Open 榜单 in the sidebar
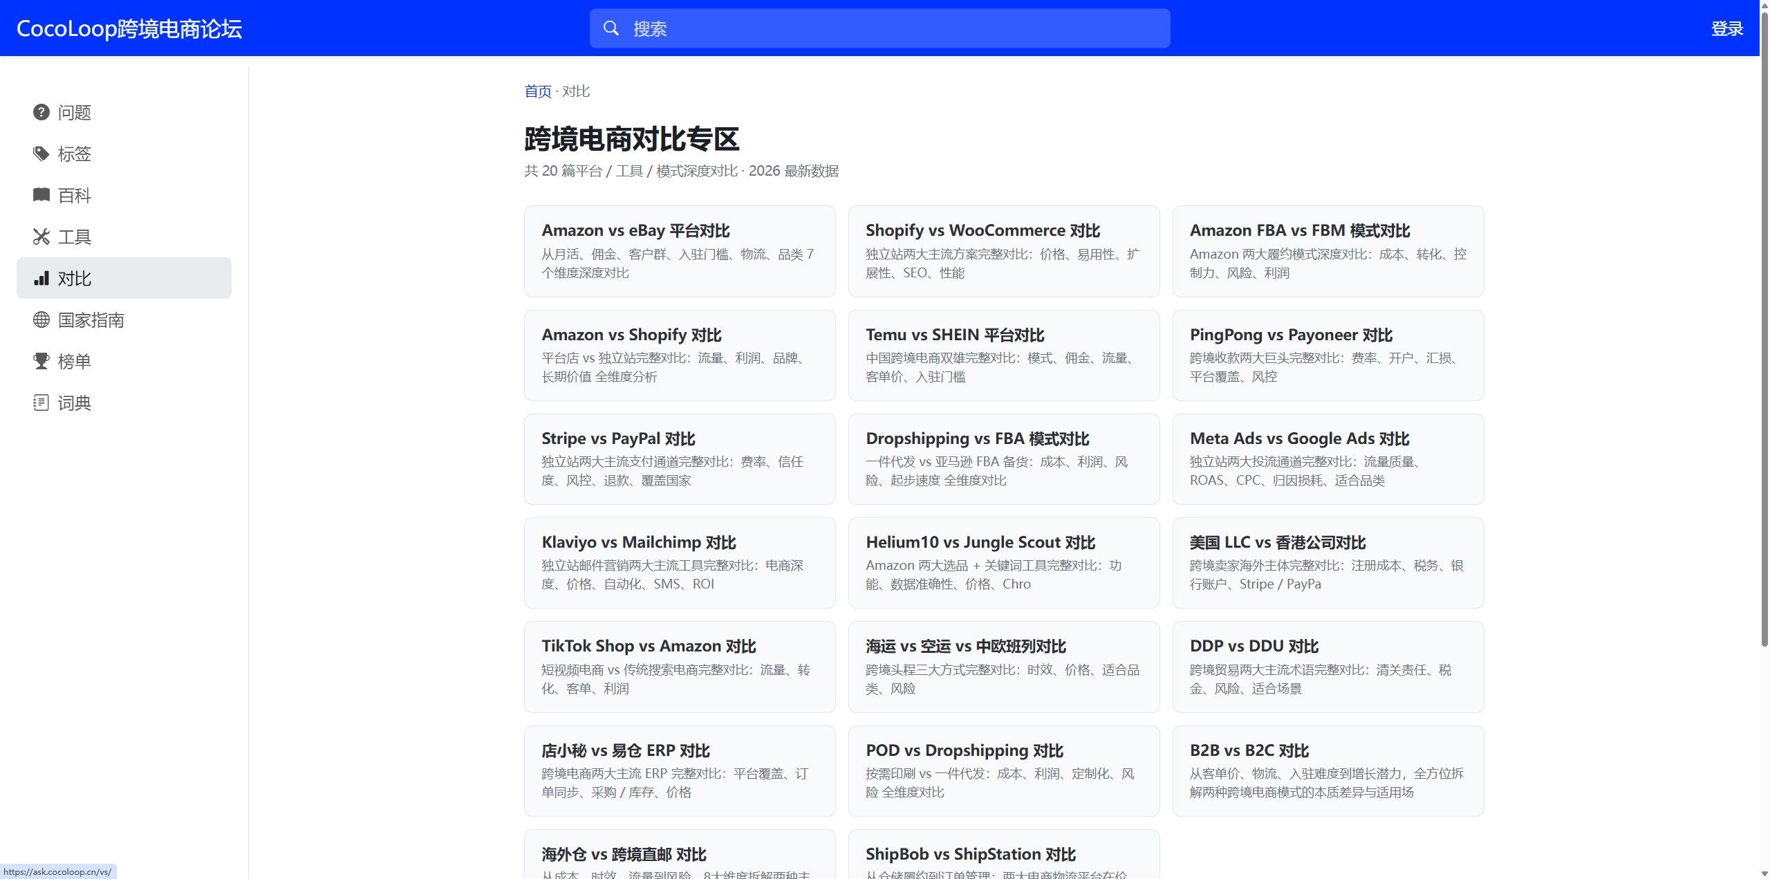 click(x=124, y=361)
